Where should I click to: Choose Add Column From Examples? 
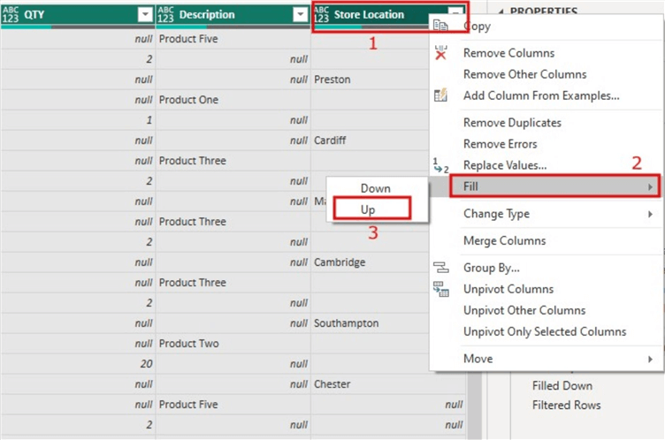pos(546,95)
